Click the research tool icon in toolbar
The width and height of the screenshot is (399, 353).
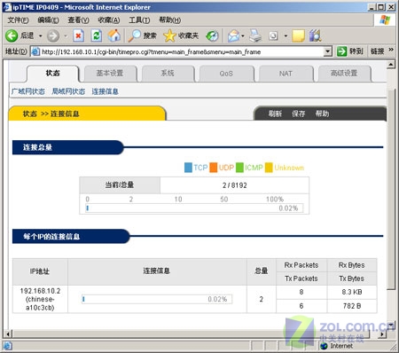point(315,35)
